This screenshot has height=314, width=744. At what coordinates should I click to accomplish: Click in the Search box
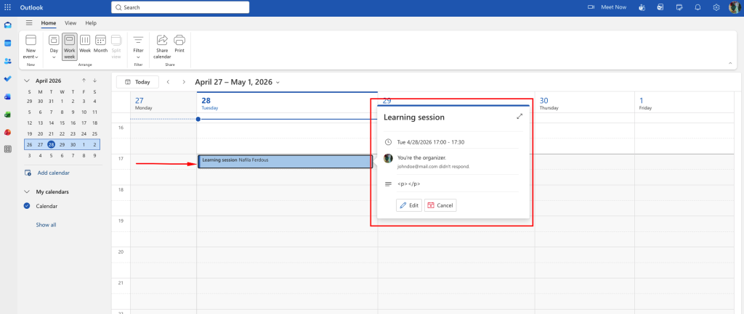pos(180,7)
